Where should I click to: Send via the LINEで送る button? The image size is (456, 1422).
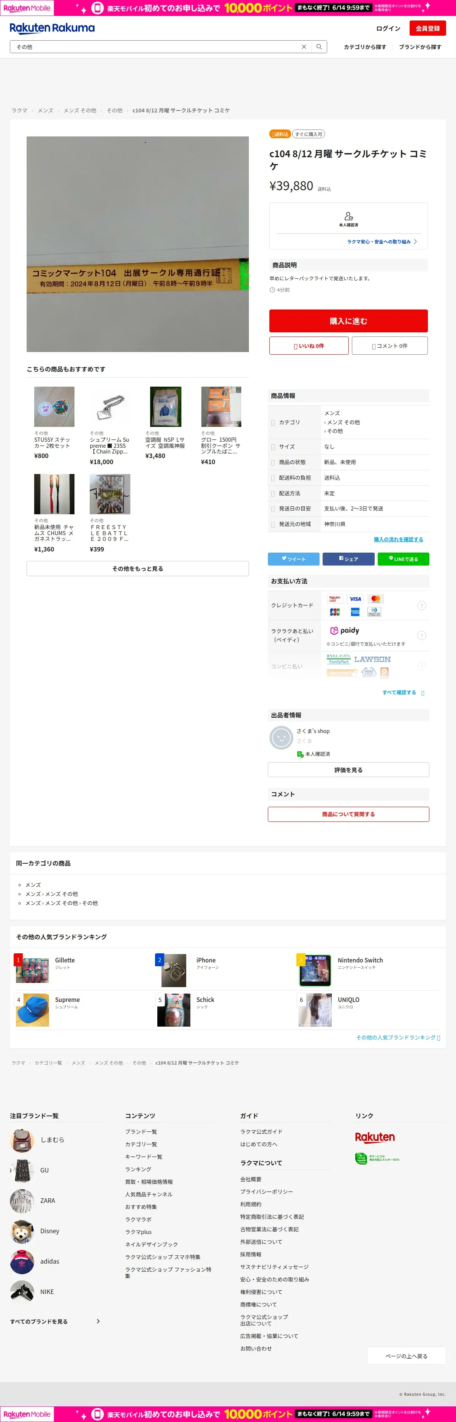click(x=404, y=559)
